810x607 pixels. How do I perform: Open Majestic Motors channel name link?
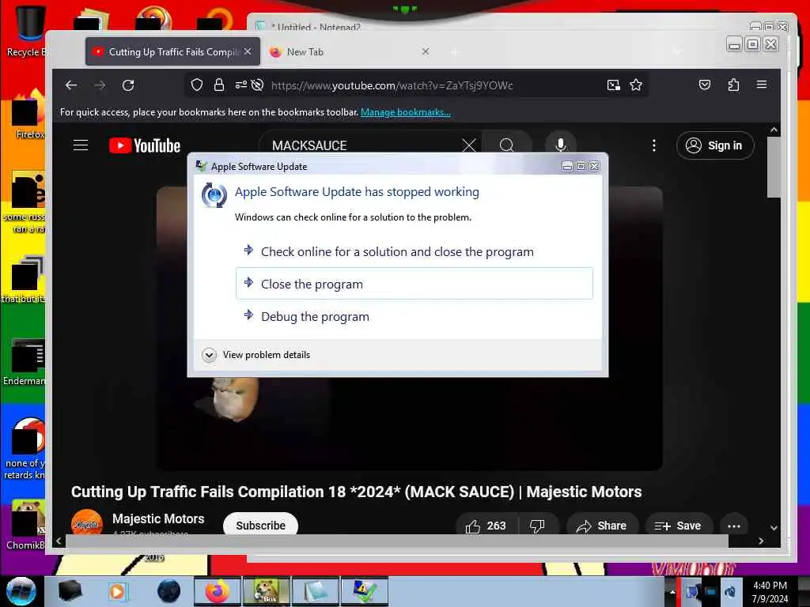pyautogui.click(x=158, y=518)
